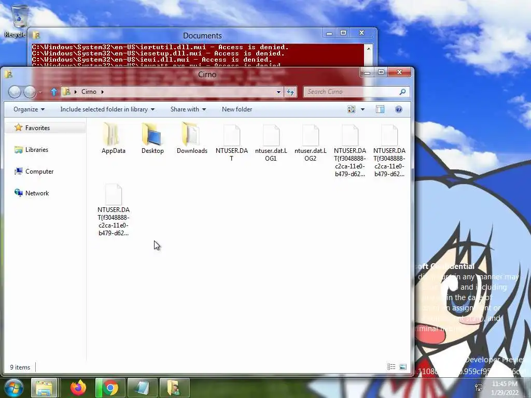
Task: Select the ntuser.dat.LOG1 file
Action: 271,143
